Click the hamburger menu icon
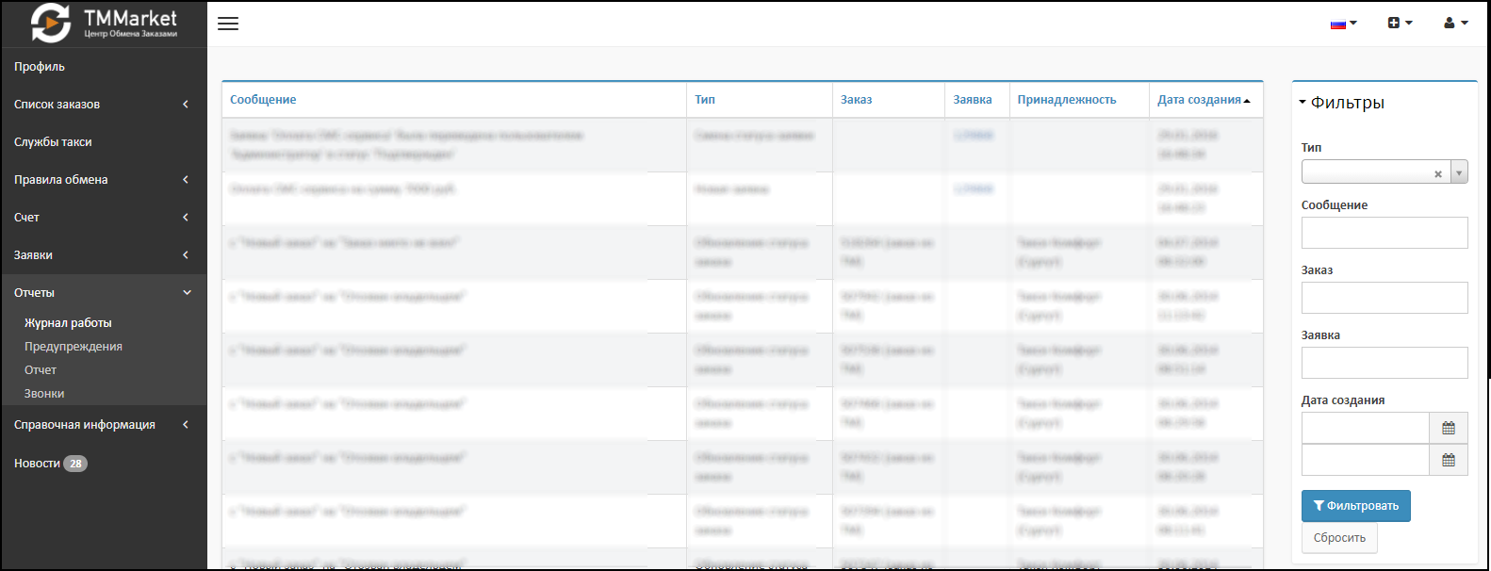 pos(228,24)
